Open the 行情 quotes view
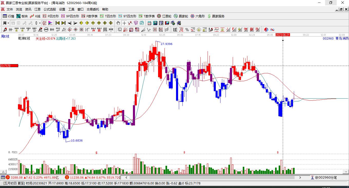 tap(8, 16)
